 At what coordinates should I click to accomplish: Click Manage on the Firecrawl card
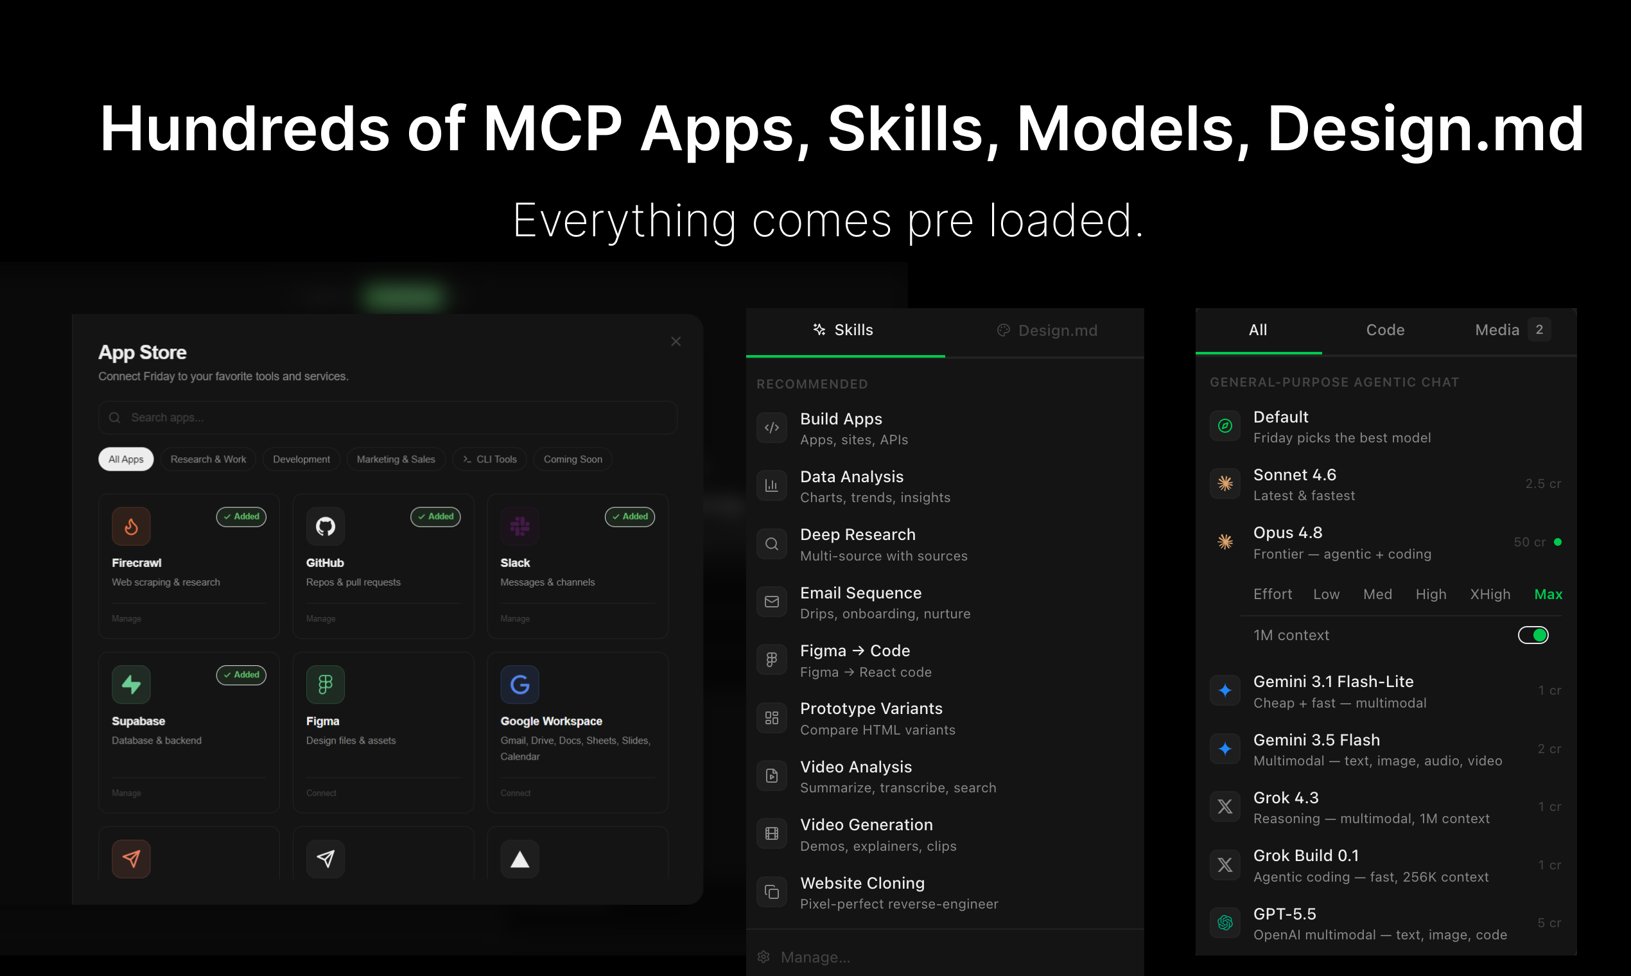[x=126, y=619]
